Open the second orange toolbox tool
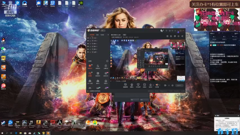The height and width of the screenshot is (135, 240). point(90,74)
